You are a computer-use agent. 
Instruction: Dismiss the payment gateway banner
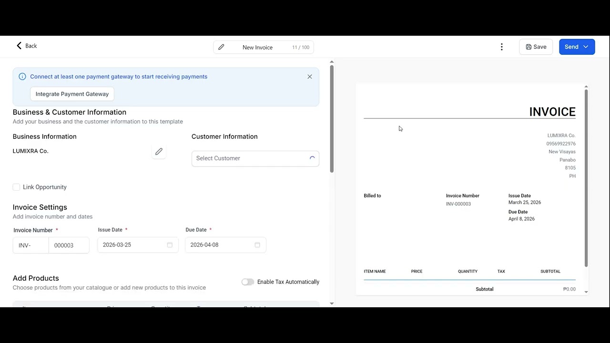(310, 76)
